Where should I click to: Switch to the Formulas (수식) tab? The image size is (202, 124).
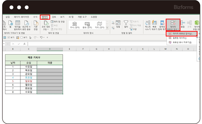pyautogui.click(x=35, y=17)
